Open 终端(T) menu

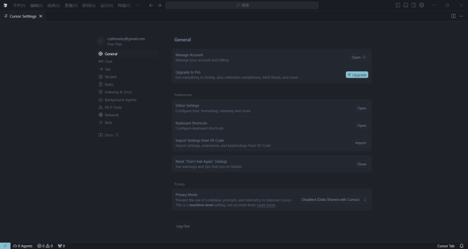pos(124,5)
